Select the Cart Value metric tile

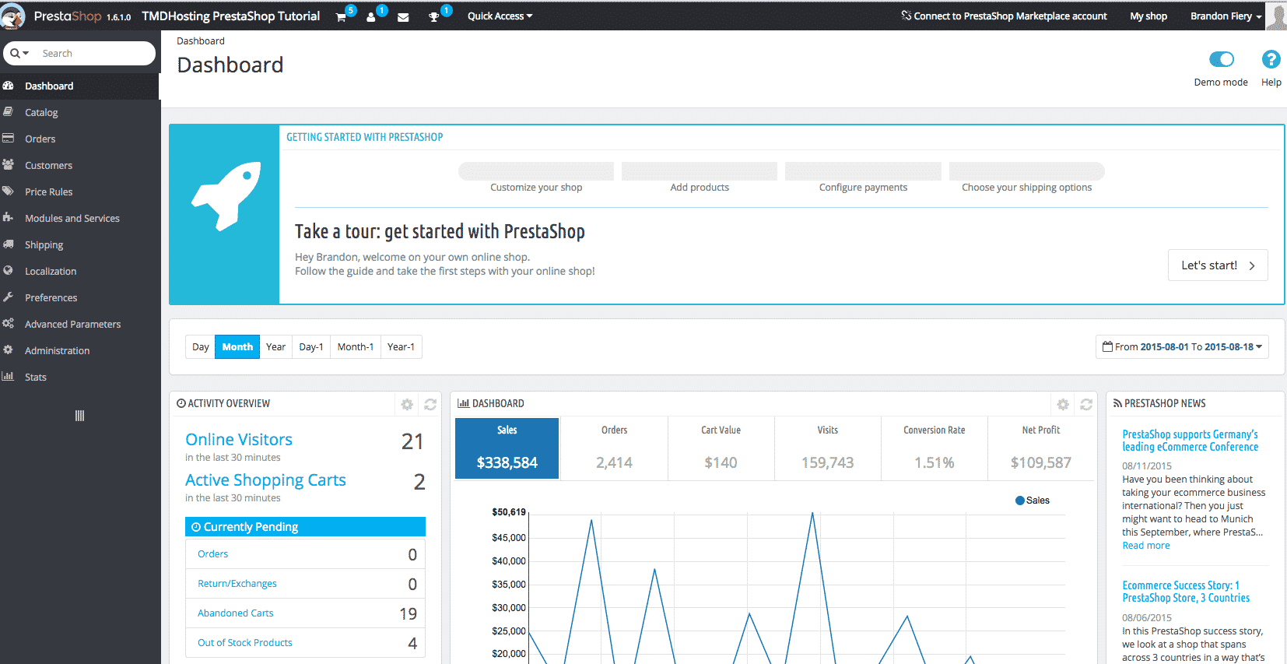721,448
